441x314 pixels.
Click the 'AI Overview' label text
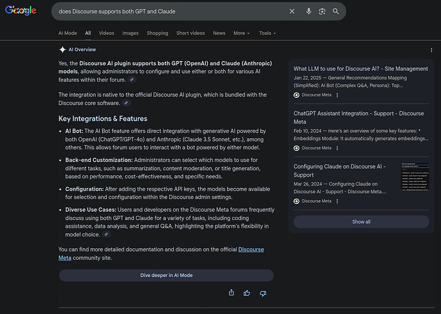[x=82, y=49]
